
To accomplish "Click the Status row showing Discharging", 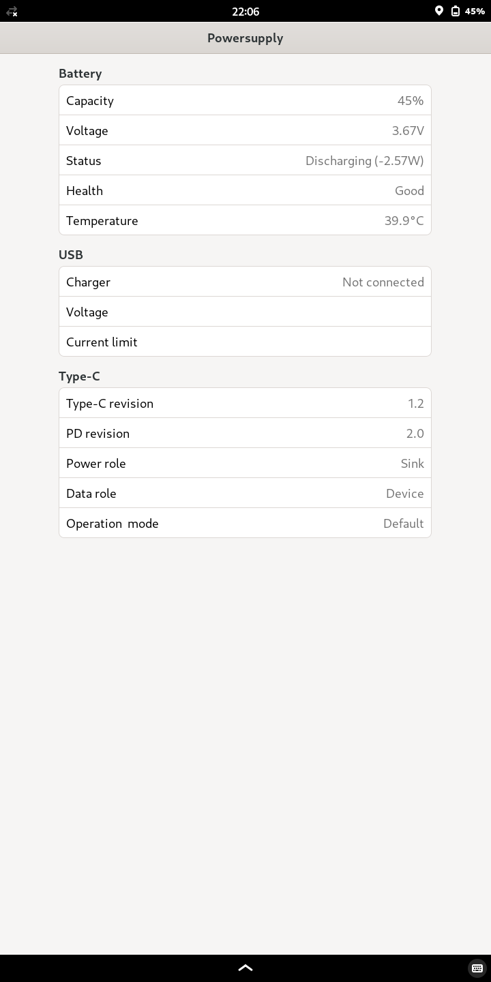I will (x=245, y=160).
